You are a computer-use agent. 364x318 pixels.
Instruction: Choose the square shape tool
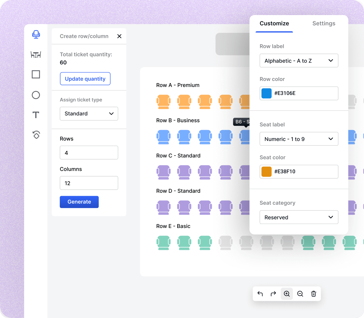[x=36, y=74]
